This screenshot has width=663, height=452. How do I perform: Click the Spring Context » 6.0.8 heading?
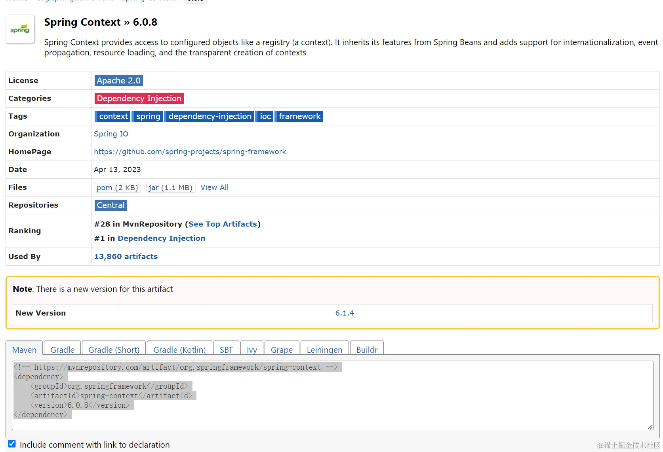coord(101,22)
